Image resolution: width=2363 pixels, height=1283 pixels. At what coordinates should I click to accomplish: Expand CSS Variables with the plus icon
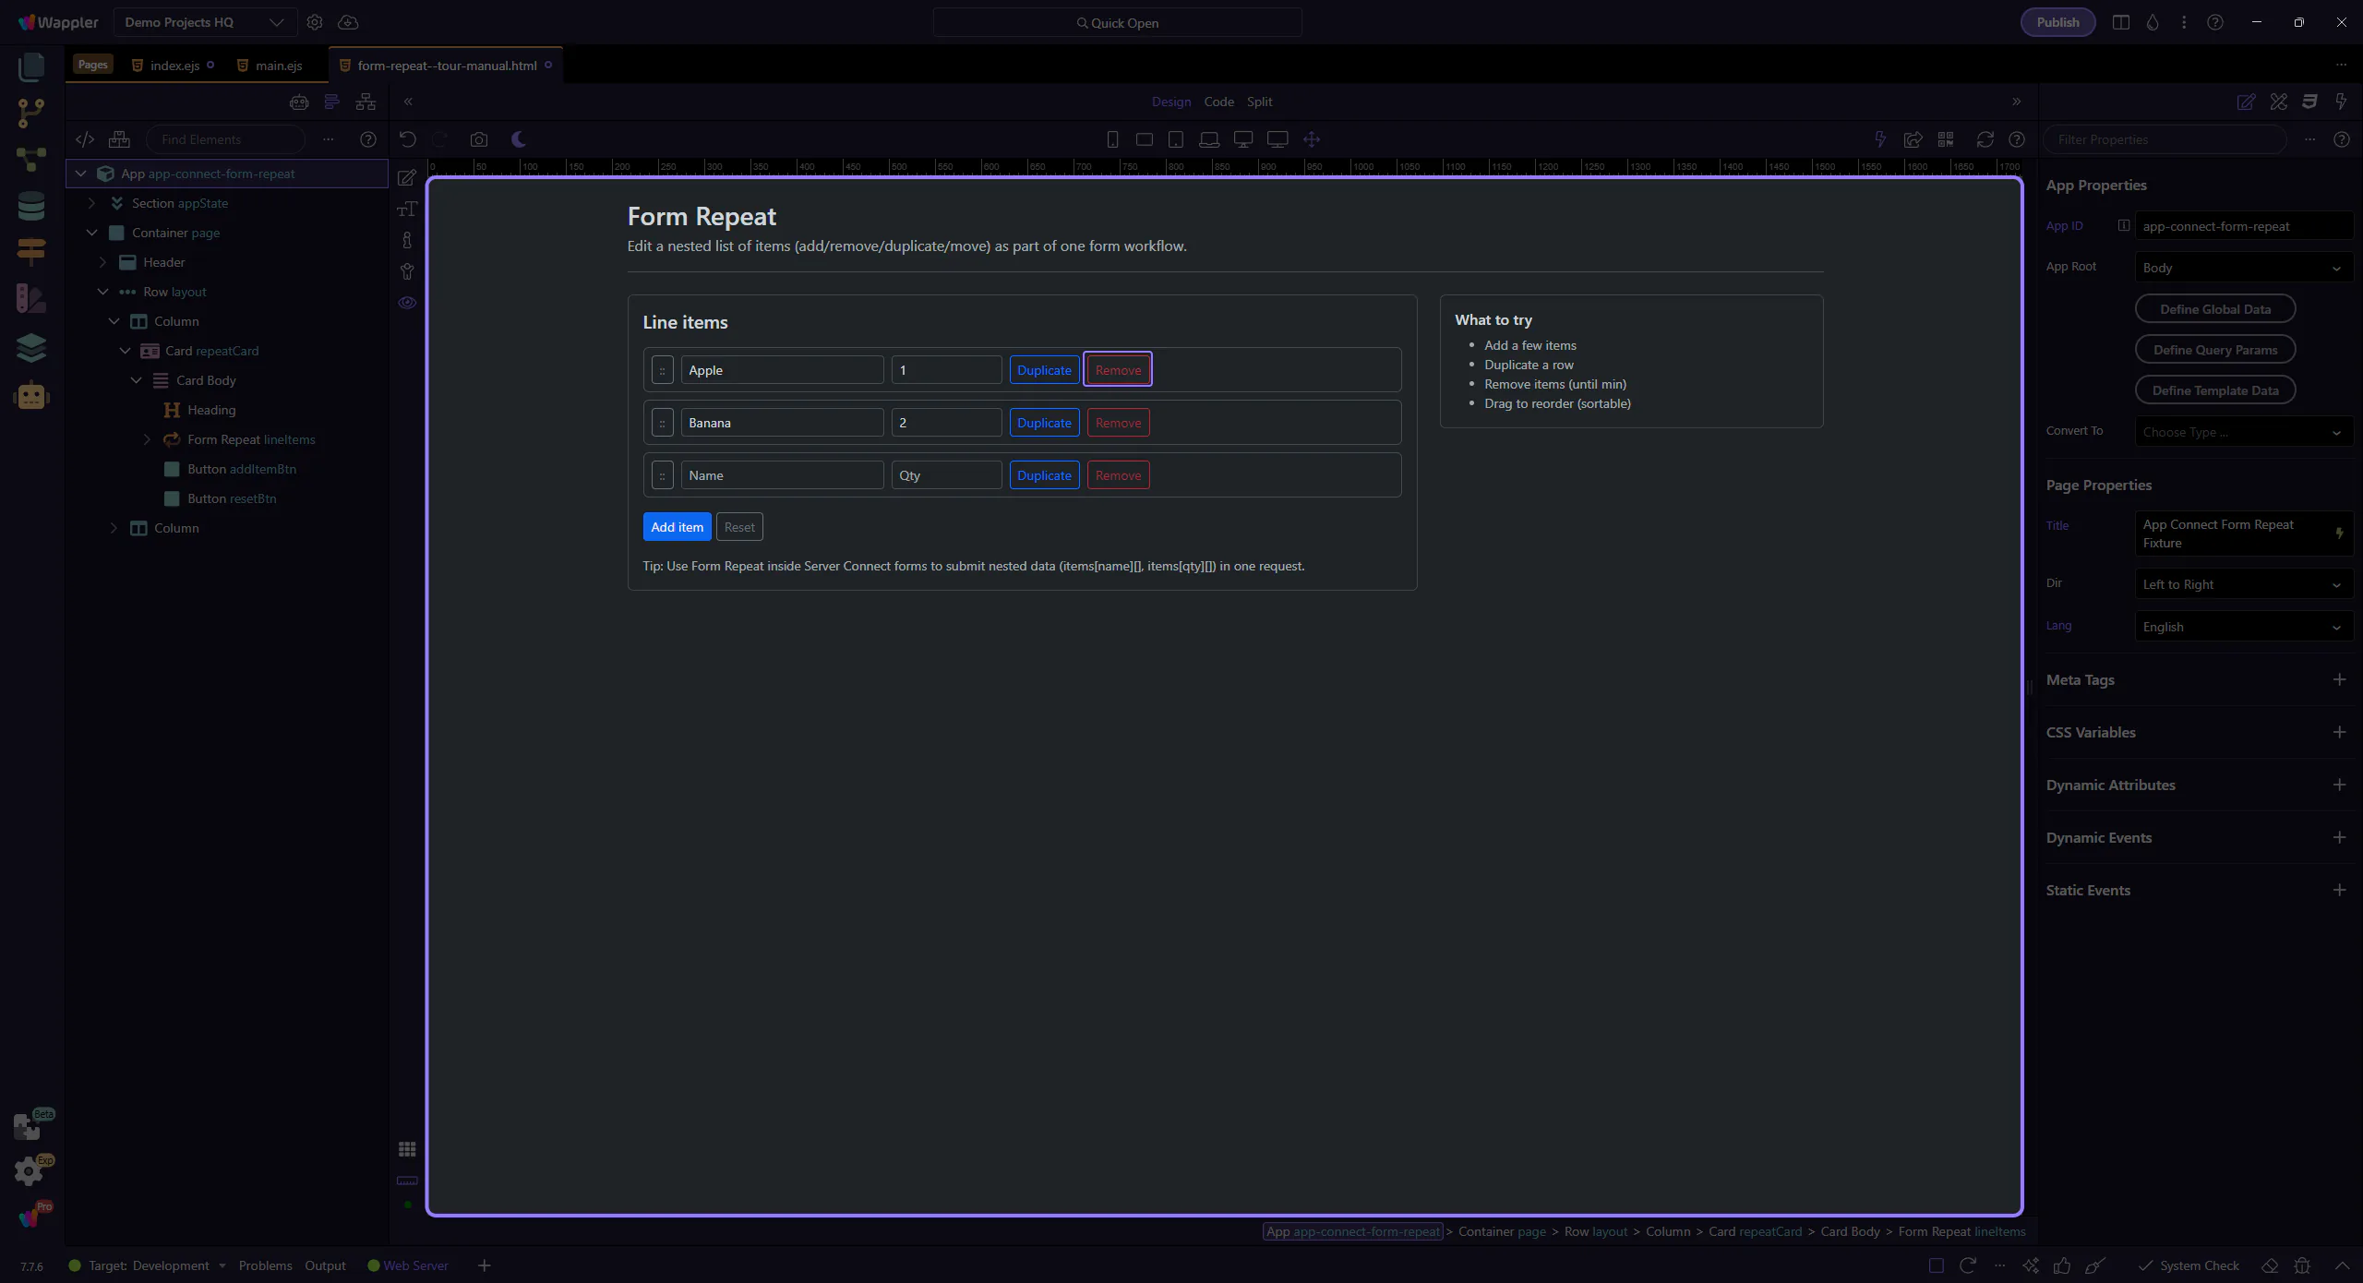point(2339,732)
